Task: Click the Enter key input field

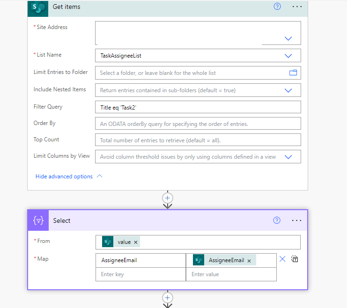Action: (x=141, y=274)
